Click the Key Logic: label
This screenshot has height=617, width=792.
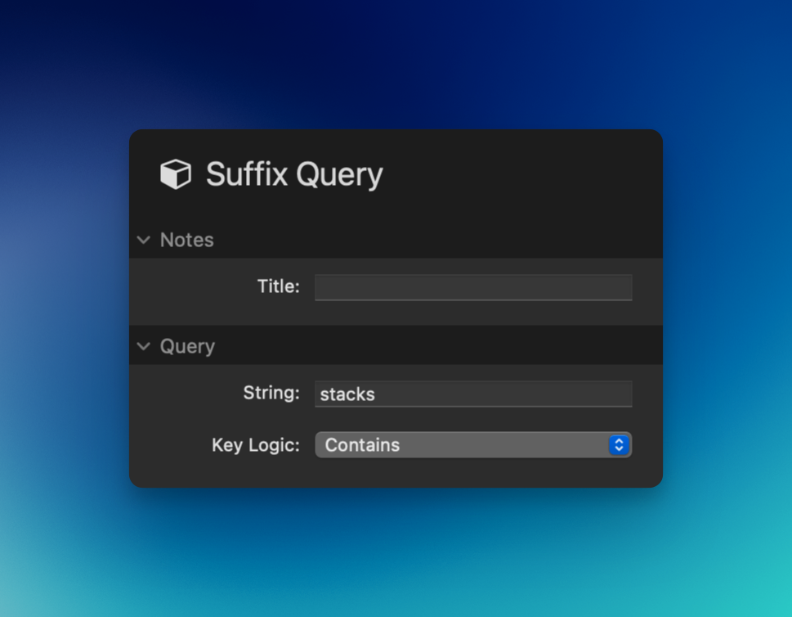point(256,445)
